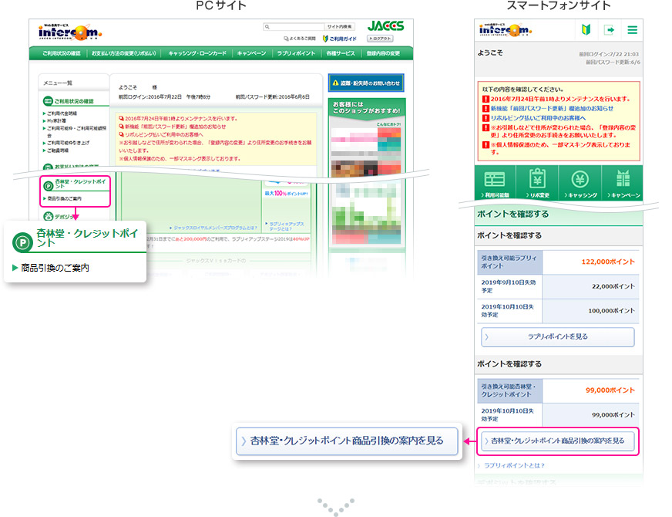Image resolution: width=672 pixels, height=517 pixels.
Task: Tap the beginner guide leaf icon on smartphone site
Action: 586,29
